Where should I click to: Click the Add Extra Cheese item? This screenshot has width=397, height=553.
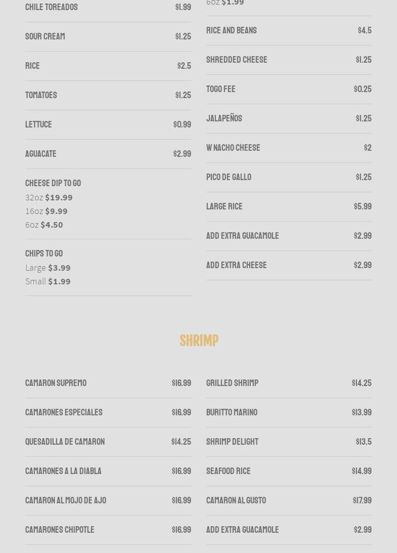pos(236,265)
